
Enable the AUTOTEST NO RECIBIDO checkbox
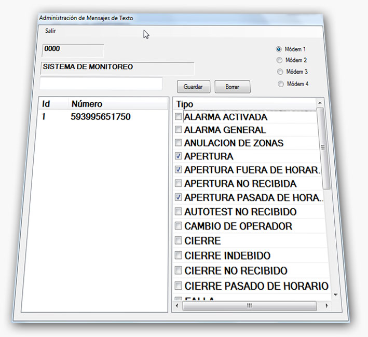click(179, 212)
